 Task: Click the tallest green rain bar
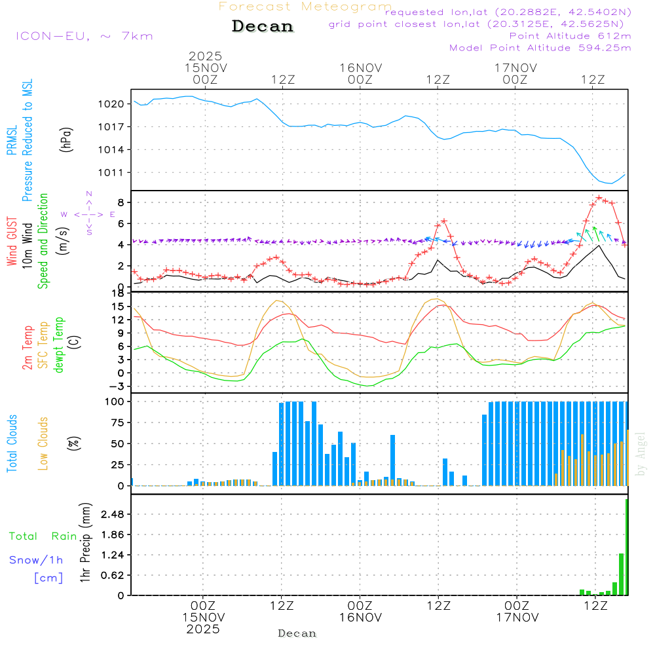[627, 547]
